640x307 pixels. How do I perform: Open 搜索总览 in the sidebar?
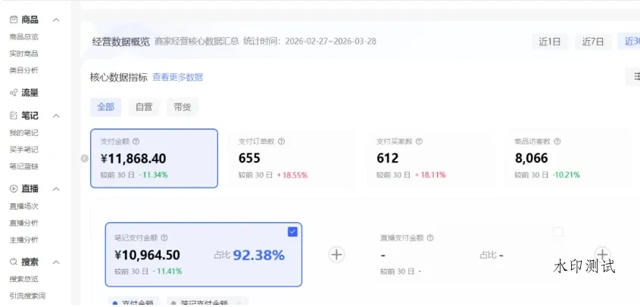click(23, 279)
